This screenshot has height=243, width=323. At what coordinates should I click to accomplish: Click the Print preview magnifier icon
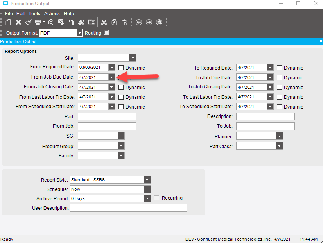coord(50,22)
